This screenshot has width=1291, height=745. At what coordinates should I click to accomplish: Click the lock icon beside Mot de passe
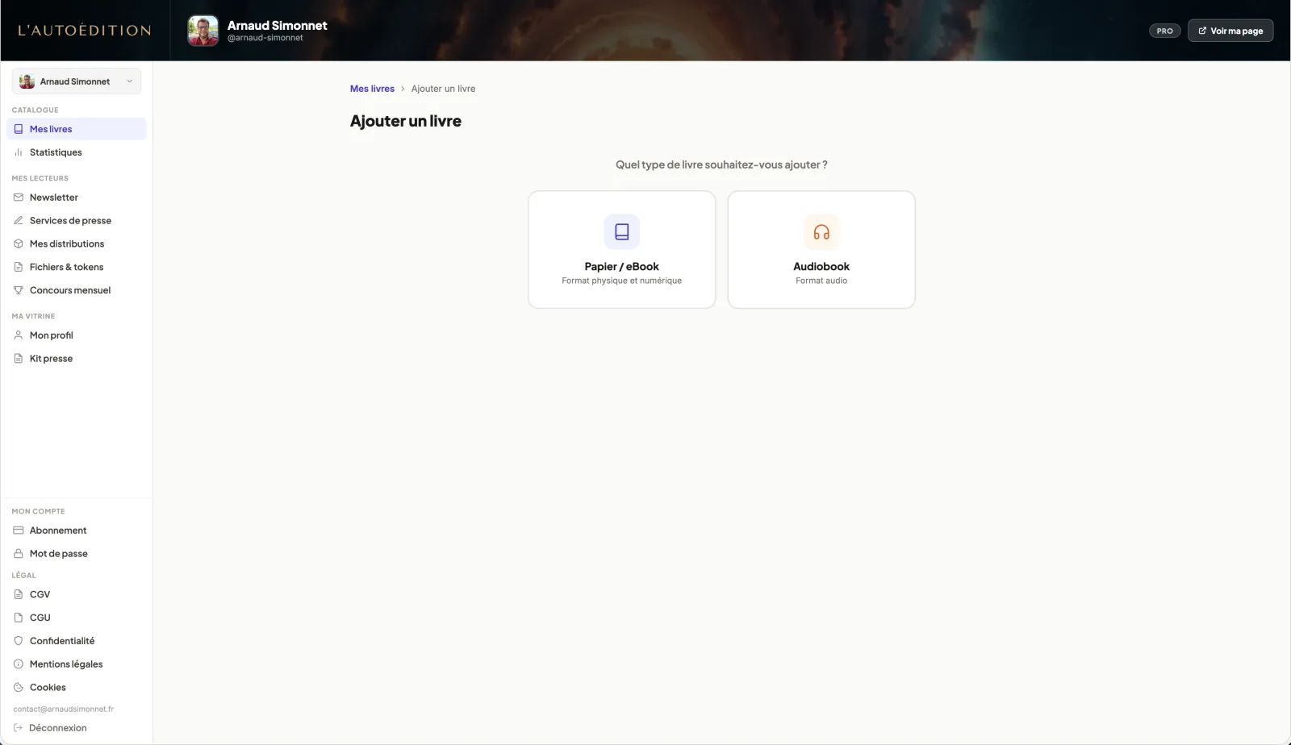(x=19, y=554)
